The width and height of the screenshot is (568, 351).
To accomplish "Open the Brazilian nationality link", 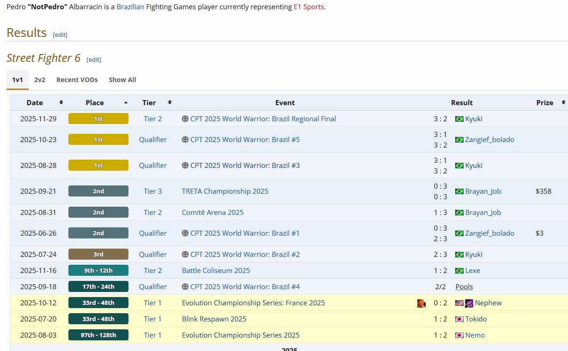I will click(130, 7).
